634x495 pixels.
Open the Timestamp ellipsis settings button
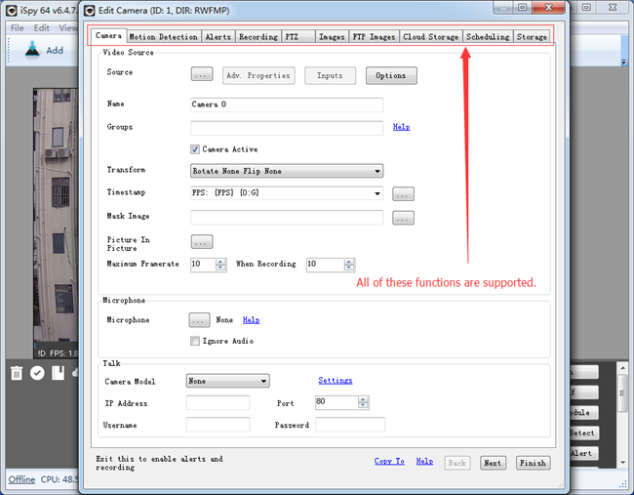pyautogui.click(x=403, y=193)
